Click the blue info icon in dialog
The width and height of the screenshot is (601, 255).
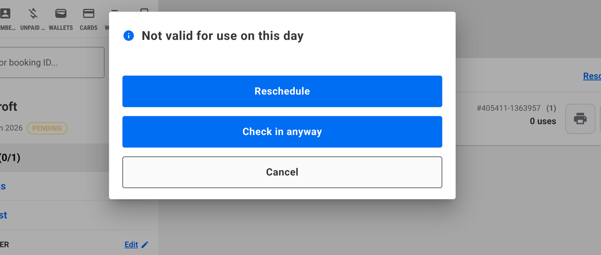[x=129, y=36]
